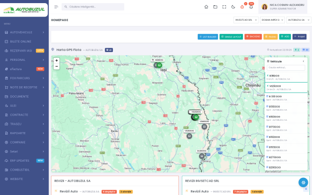Expand the AUTOVEHICULE sidebar menu

tap(24, 32)
